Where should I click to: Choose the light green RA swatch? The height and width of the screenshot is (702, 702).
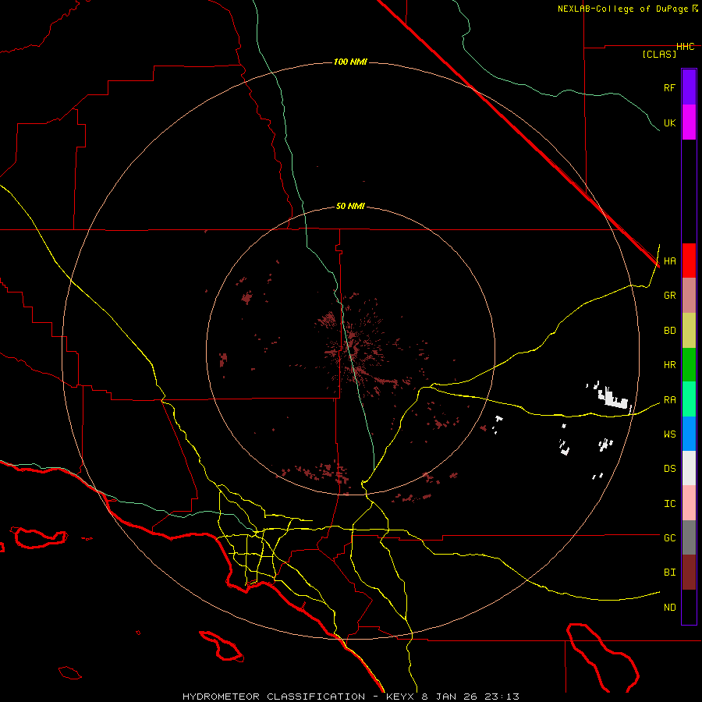point(689,399)
